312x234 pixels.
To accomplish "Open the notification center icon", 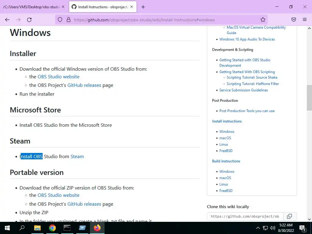I will (x=303, y=228).
